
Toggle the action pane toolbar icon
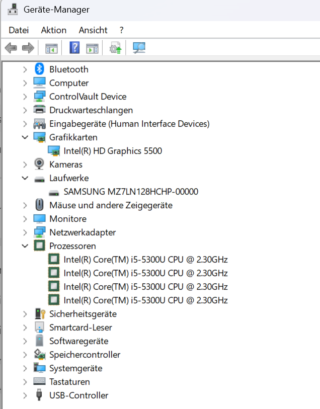tap(92, 48)
